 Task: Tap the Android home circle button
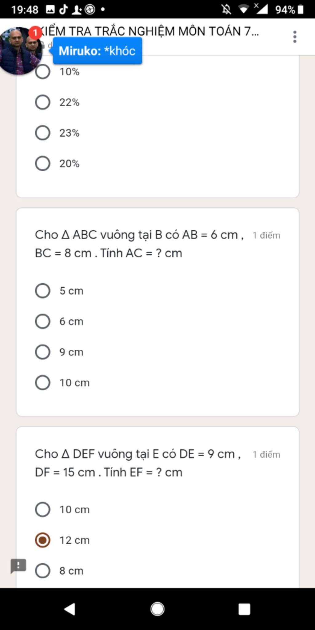(x=157, y=609)
